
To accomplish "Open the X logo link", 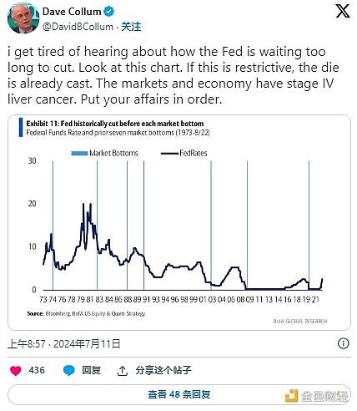I will (343, 11).
